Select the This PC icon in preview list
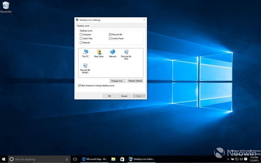 tap(85, 53)
